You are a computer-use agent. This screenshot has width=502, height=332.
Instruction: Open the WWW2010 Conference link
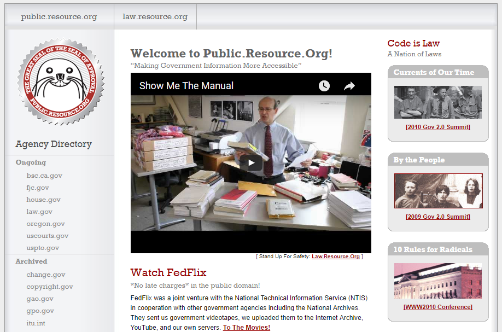[437, 307]
